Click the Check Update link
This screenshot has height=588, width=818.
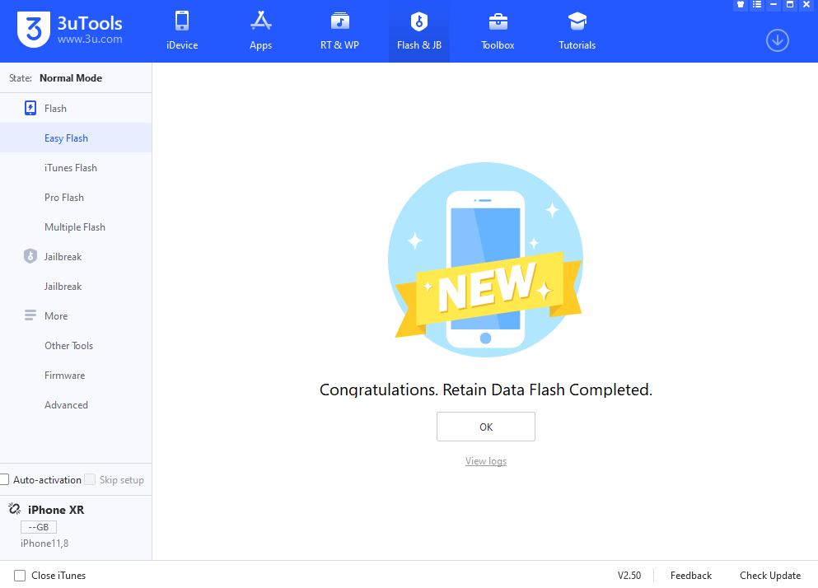click(769, 576)
